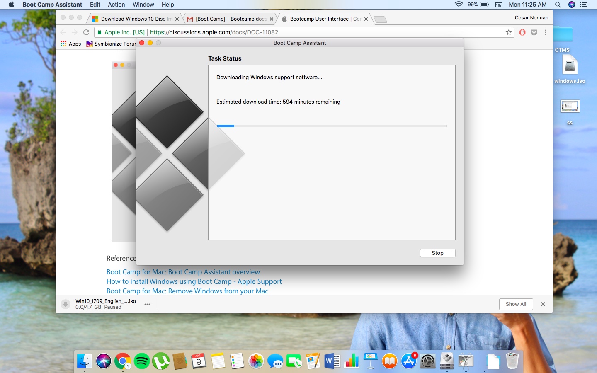
Task: Open Remove Windows from your Mac link
Action: pos(187,291)
